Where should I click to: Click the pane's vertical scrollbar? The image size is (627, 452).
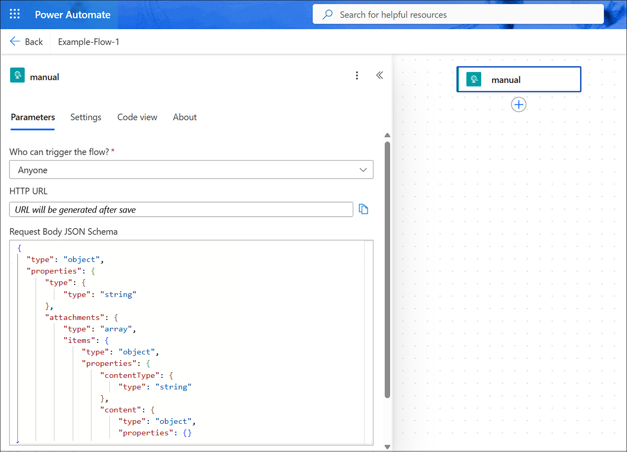coord(387,261)
